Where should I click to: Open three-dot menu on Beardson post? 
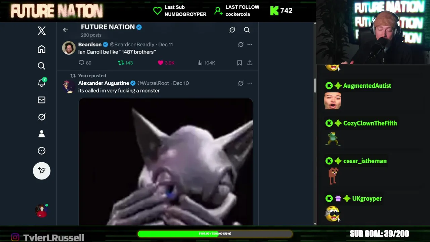tap(250, 44)
